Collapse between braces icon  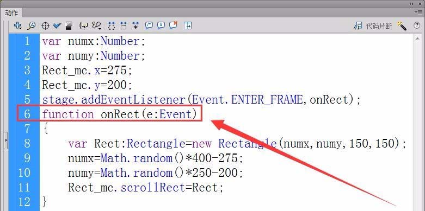pyautogui.click(x=112, y=25)
